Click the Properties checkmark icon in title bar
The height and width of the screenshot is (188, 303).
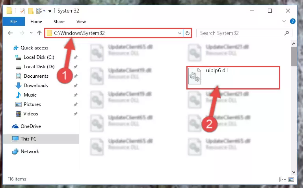pyautogui.click(x=22, y=11)
